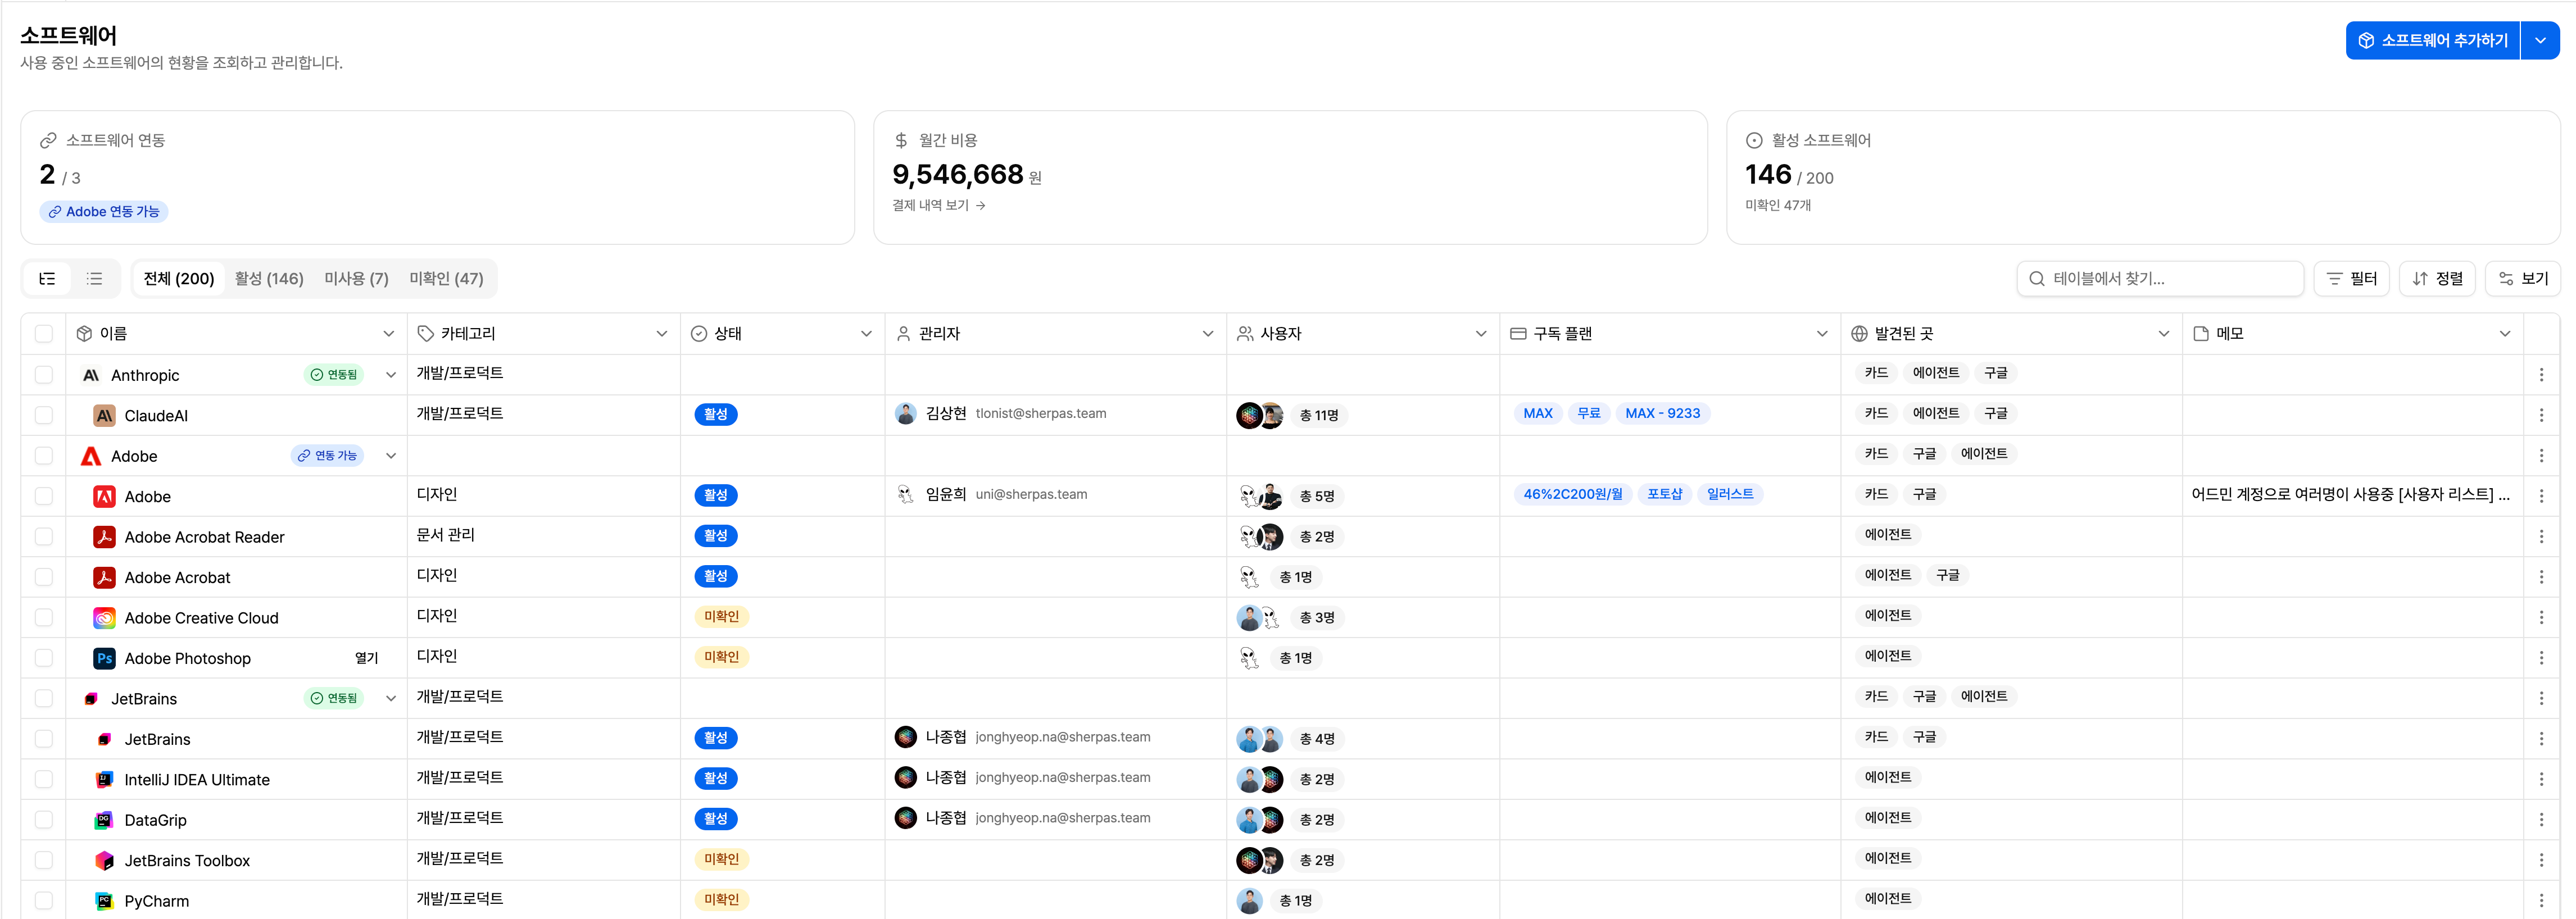Click the Adobe Photoshop Ps icon

click(104, 658)
